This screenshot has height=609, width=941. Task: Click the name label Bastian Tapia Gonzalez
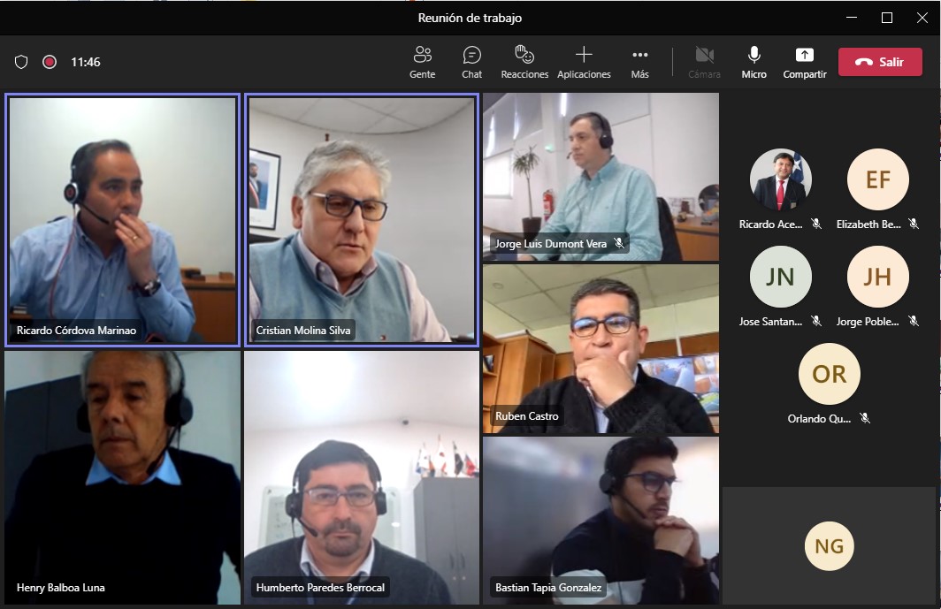click(548, 588)
